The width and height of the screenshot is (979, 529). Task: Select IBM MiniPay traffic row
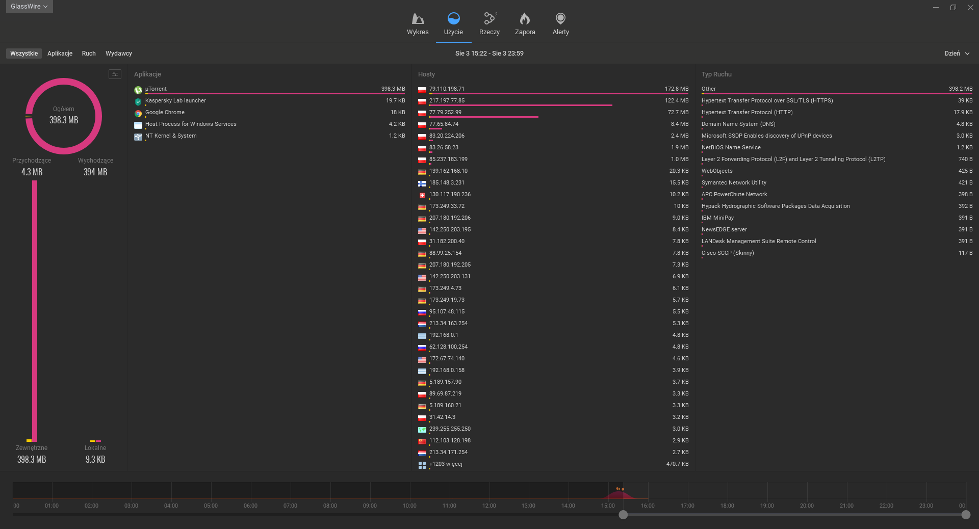pyautogui.click(x=837, y=218)
